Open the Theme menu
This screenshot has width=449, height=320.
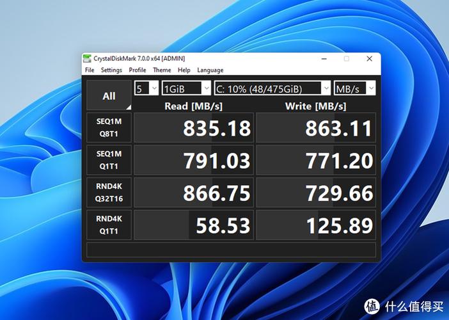tap(162, 70)
